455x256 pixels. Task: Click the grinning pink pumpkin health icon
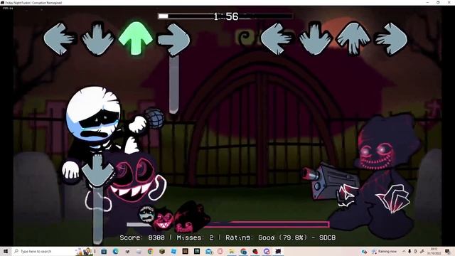164,220
